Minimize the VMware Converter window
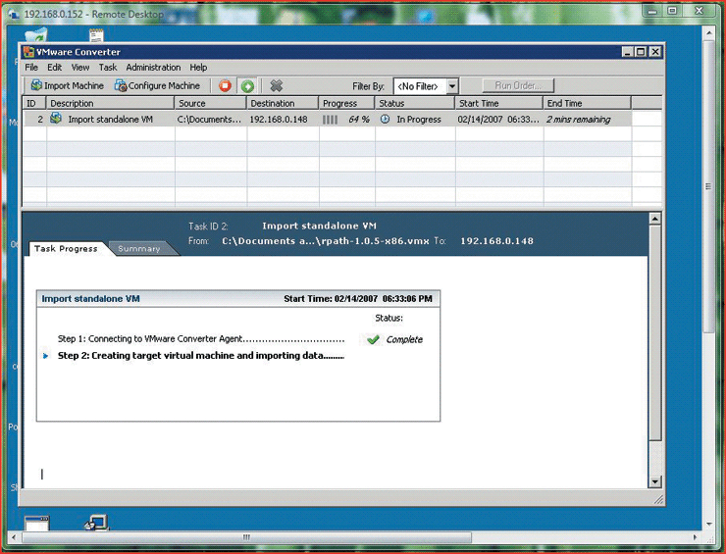 627,52
